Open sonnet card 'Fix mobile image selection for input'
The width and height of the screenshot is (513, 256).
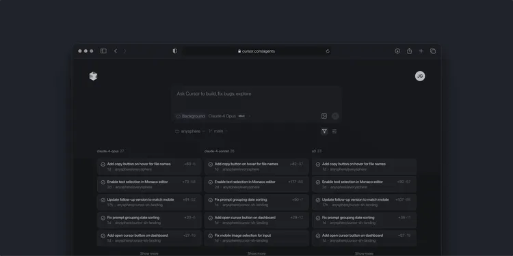click(256, 238)
